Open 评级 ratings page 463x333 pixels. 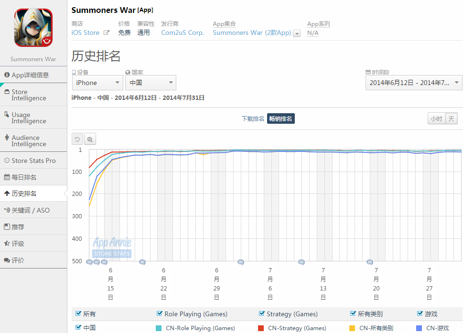tap(33, 244)
